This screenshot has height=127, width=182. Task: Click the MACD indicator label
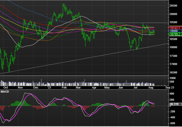pyautogui.click(x=5, y=92)
